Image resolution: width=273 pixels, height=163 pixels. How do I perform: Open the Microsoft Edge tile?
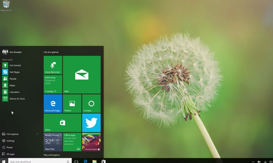pos(53,103)
